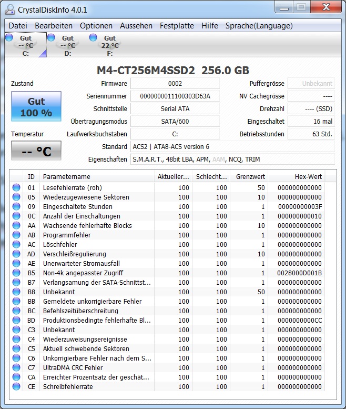Click status icon of Schreibfehlerrate row
Screen dimensions: 346x409
16,386
